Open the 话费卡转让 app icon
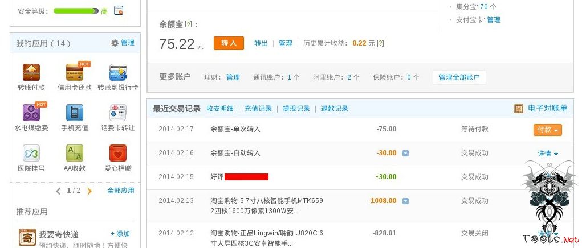 tap(117, 113)
